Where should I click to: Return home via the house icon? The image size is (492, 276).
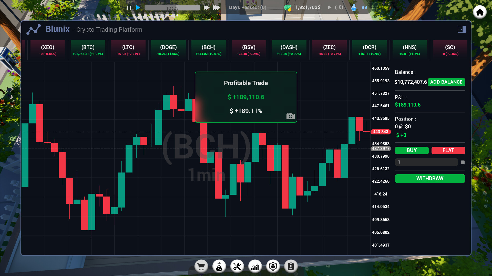480,12
